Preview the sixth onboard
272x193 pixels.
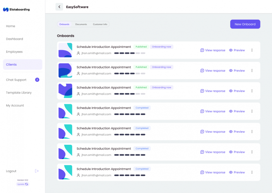(x=237, y=152)
